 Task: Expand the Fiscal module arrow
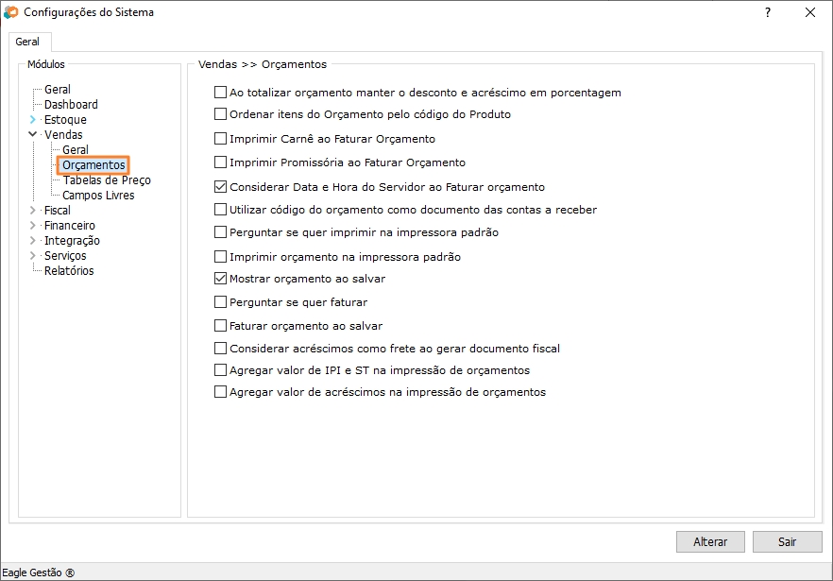coord(32,211)
